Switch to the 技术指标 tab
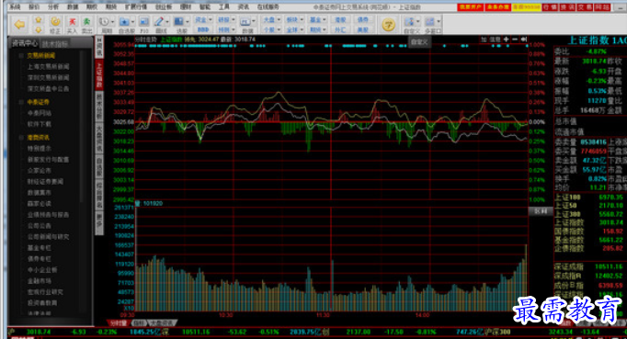The image size is (627, 339). pos(55,43)
